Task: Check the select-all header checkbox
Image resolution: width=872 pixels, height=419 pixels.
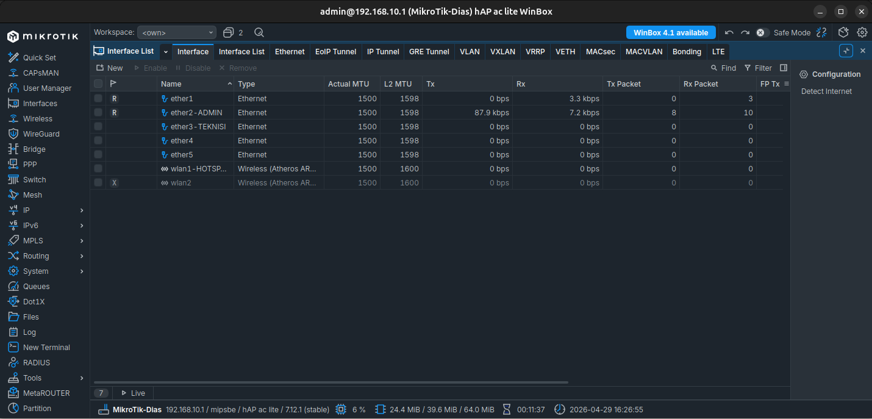Action: 98,84
